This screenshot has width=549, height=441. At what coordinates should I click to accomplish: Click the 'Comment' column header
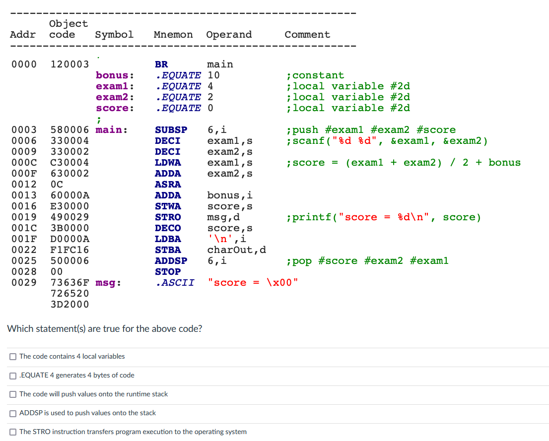[x=307, y=35]
